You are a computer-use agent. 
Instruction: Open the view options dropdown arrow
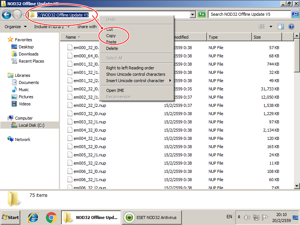tap(271, 27)
